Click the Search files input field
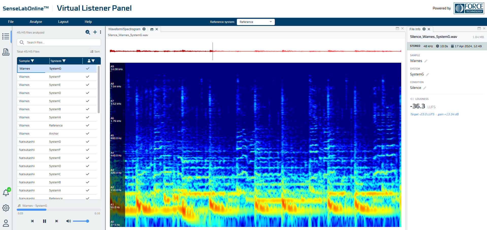487x230 pixels. 61,42
